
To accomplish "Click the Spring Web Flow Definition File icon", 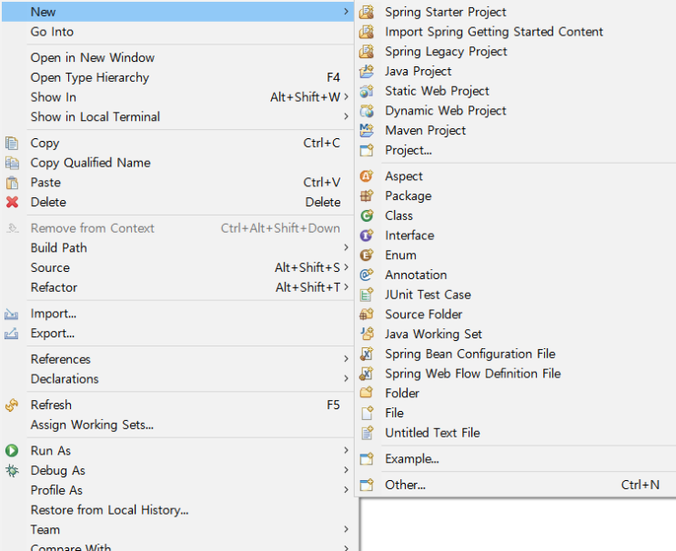I will click(x=367, y=374).
